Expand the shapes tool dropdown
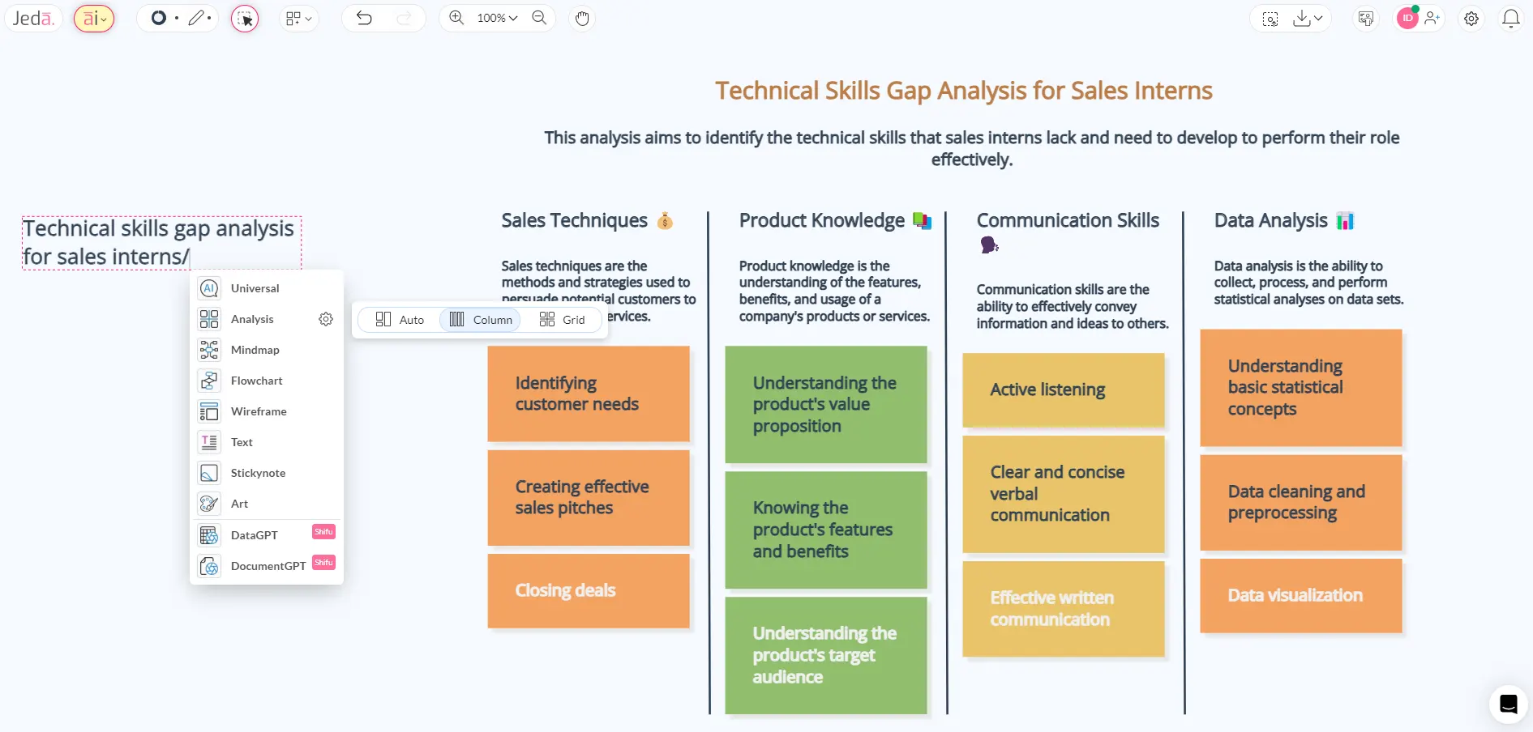The width and height of the screenshot is (1533, 732). [x=299, y=18]
